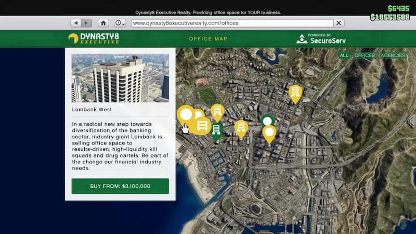Open the browser home page icon
This screenshot has height=234, width=416.
click(103, 23)
